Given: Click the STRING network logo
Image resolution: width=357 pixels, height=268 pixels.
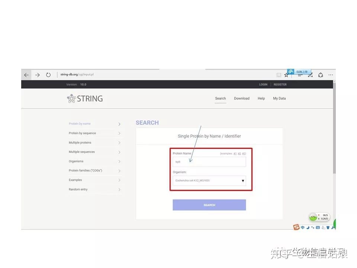Looking at the screenshot, I should [85, 99].
